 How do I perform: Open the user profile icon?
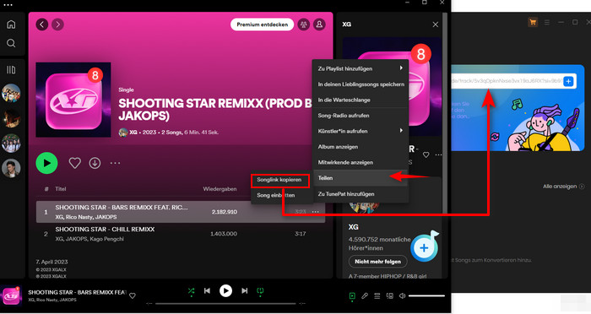pyautogui.click(x=319, y=24)
